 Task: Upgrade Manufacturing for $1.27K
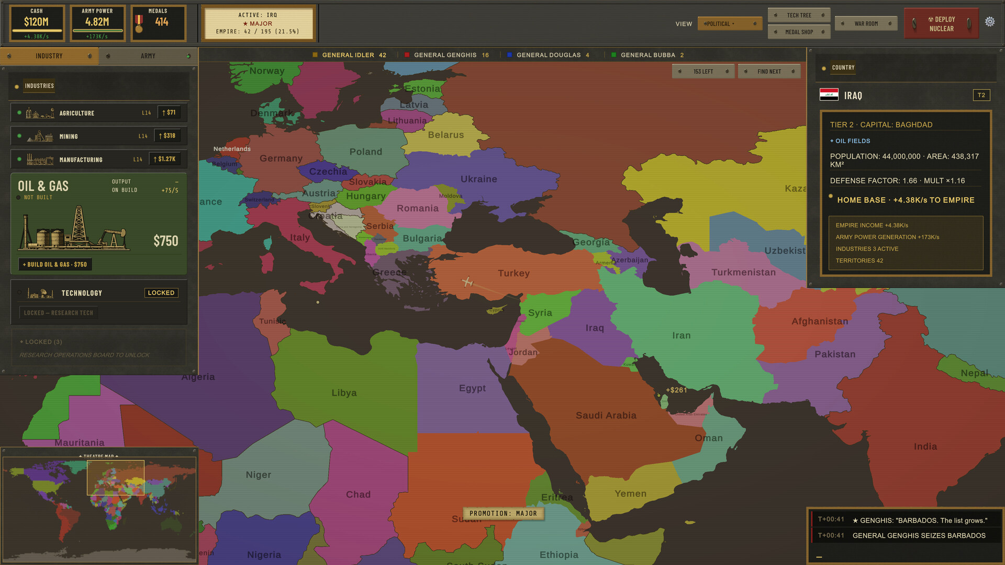click(x=164, y=159)
